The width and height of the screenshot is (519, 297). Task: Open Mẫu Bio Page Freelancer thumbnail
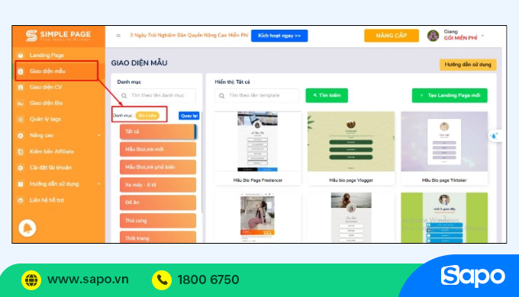258,142
